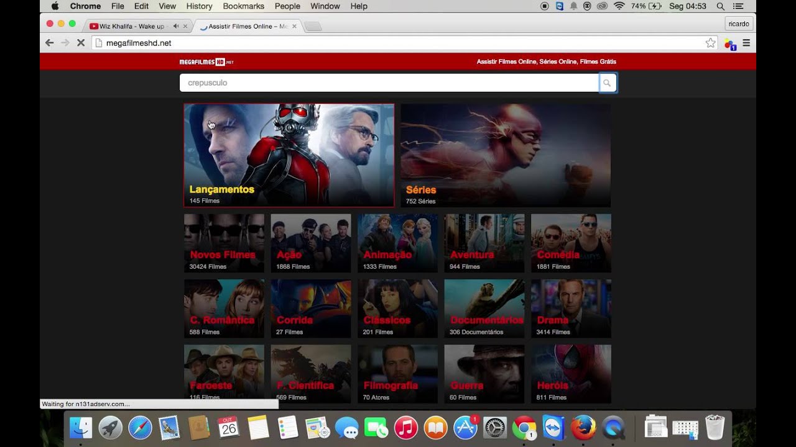Open the Ação category tile
This screenshot has width=796, height=447.
click(x=311, y=243)
